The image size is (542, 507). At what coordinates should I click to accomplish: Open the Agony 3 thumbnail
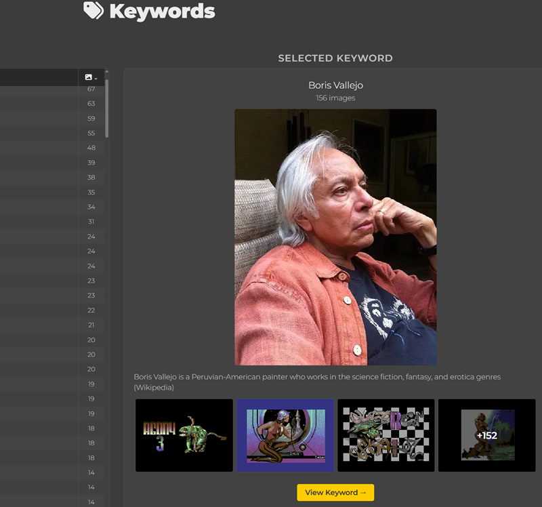(184, 435)
